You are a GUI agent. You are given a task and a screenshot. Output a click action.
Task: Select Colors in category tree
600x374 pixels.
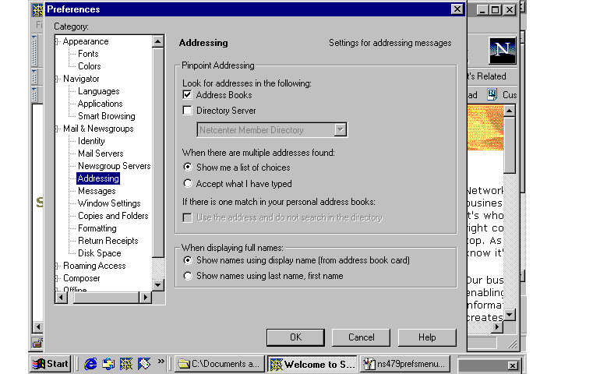click(89, 66)
